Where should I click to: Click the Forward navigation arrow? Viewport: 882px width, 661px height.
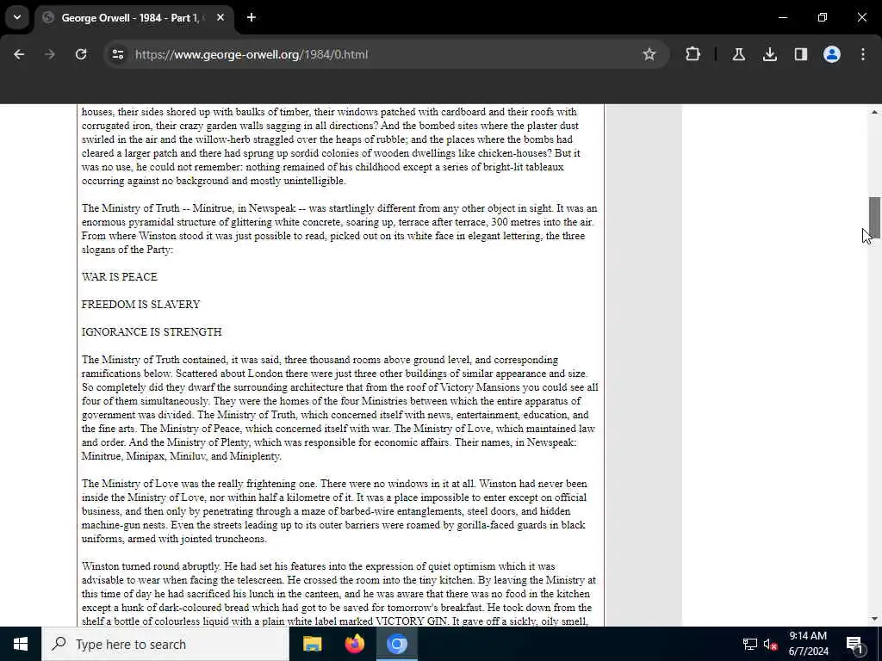50,54
